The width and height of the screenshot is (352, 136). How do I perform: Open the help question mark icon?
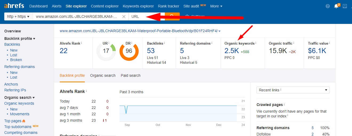pyautogui.click(x=328, y=6)
